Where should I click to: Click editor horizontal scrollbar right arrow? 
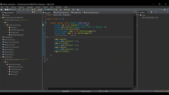point(132,89)
